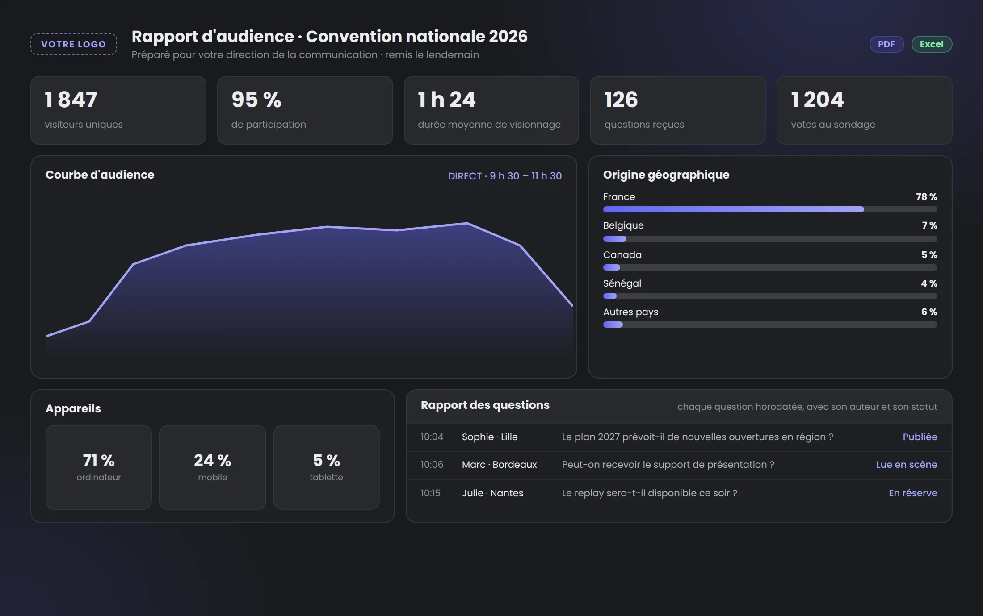Click the Lue en scène status
This screenshot has height=616, width=983.
pos(907,465)
